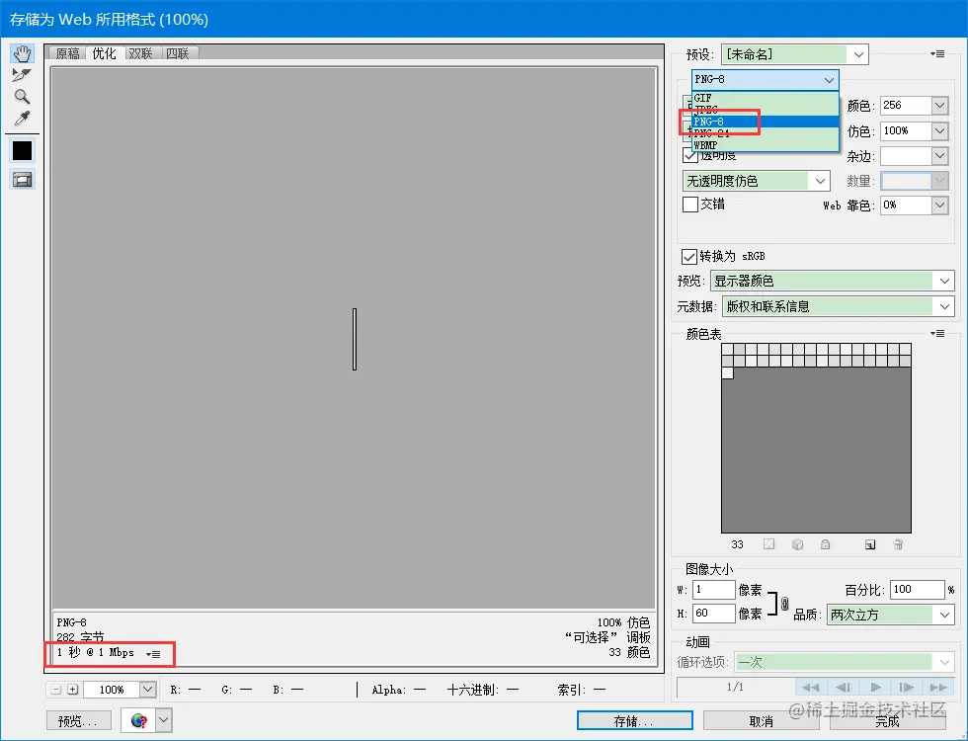The width and height of the screenshot is (968, 741).
Task: Click the new color icon under the color table
Action: pos(870,544)
